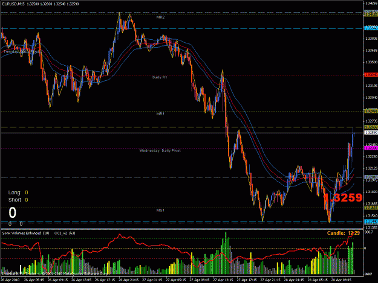Click the 1.33500 price scale value
The height and width of the screenshot is (283, 378).
[x=371, y=62]
